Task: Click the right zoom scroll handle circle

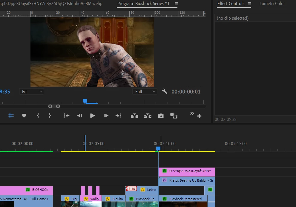Action: (x=58, y=107)
